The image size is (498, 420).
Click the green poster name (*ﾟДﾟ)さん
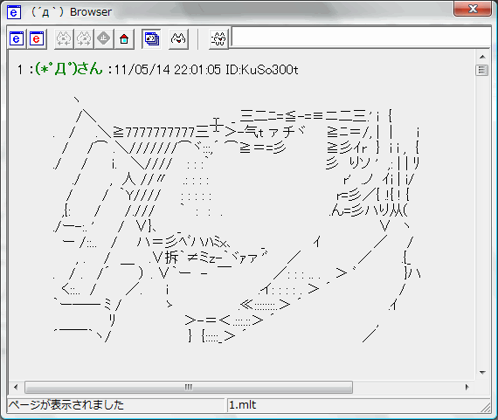(69, 69)
